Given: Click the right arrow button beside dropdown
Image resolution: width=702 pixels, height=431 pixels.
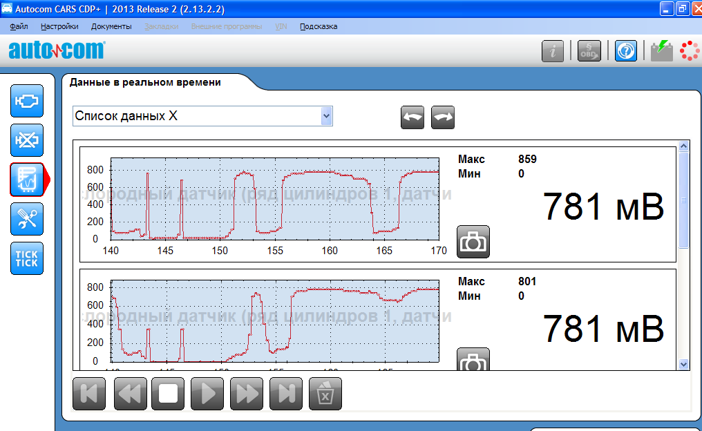Looking at the screenshot, I should (x=443, y=117).
